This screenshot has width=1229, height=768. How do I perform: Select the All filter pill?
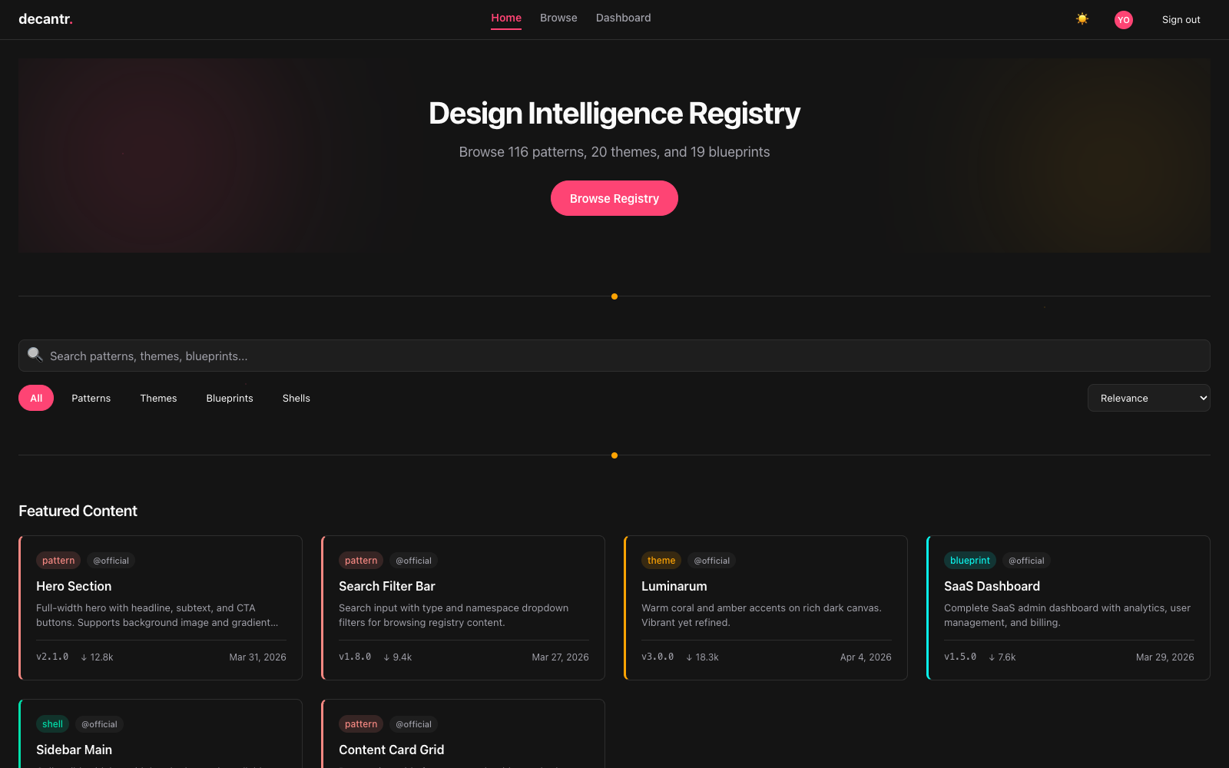(36, 398)
